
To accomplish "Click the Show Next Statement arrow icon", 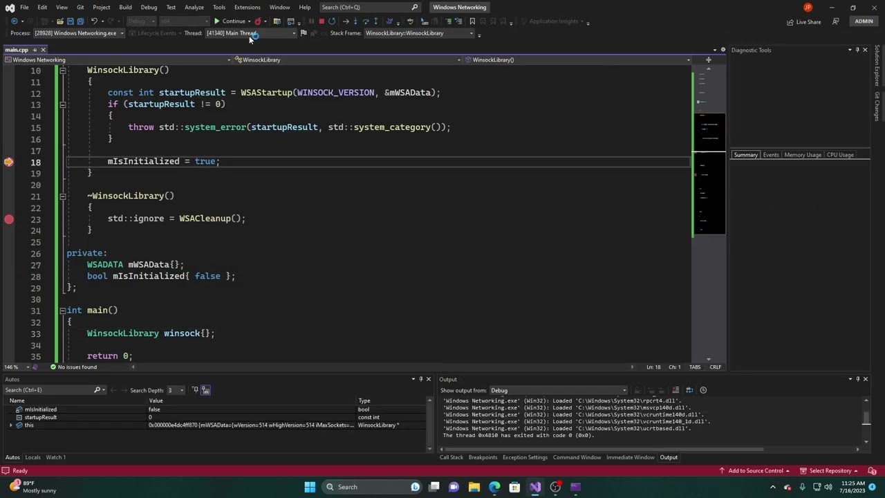I will (x=346, y=21).
